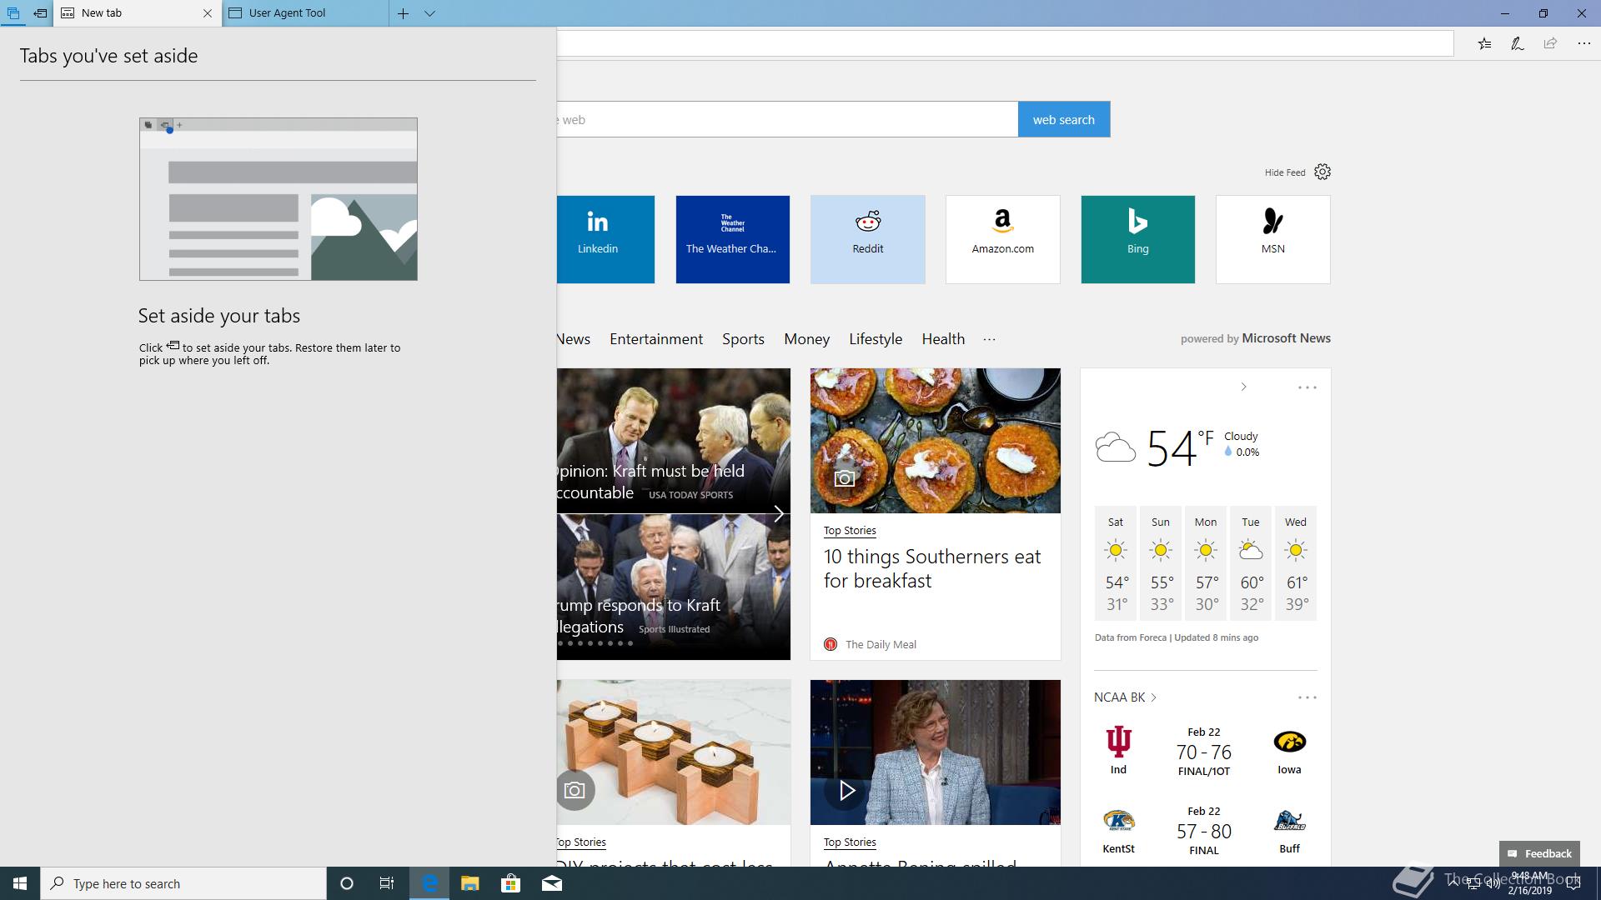Click the Kent State team logo
The height and width of the screenshot is (900, 1601).
pos(1118,821)
